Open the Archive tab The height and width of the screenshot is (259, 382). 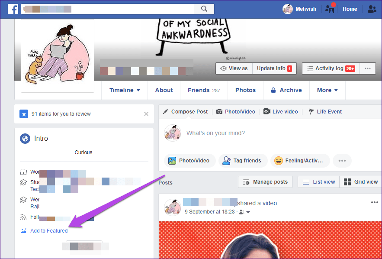pos(286,90)
